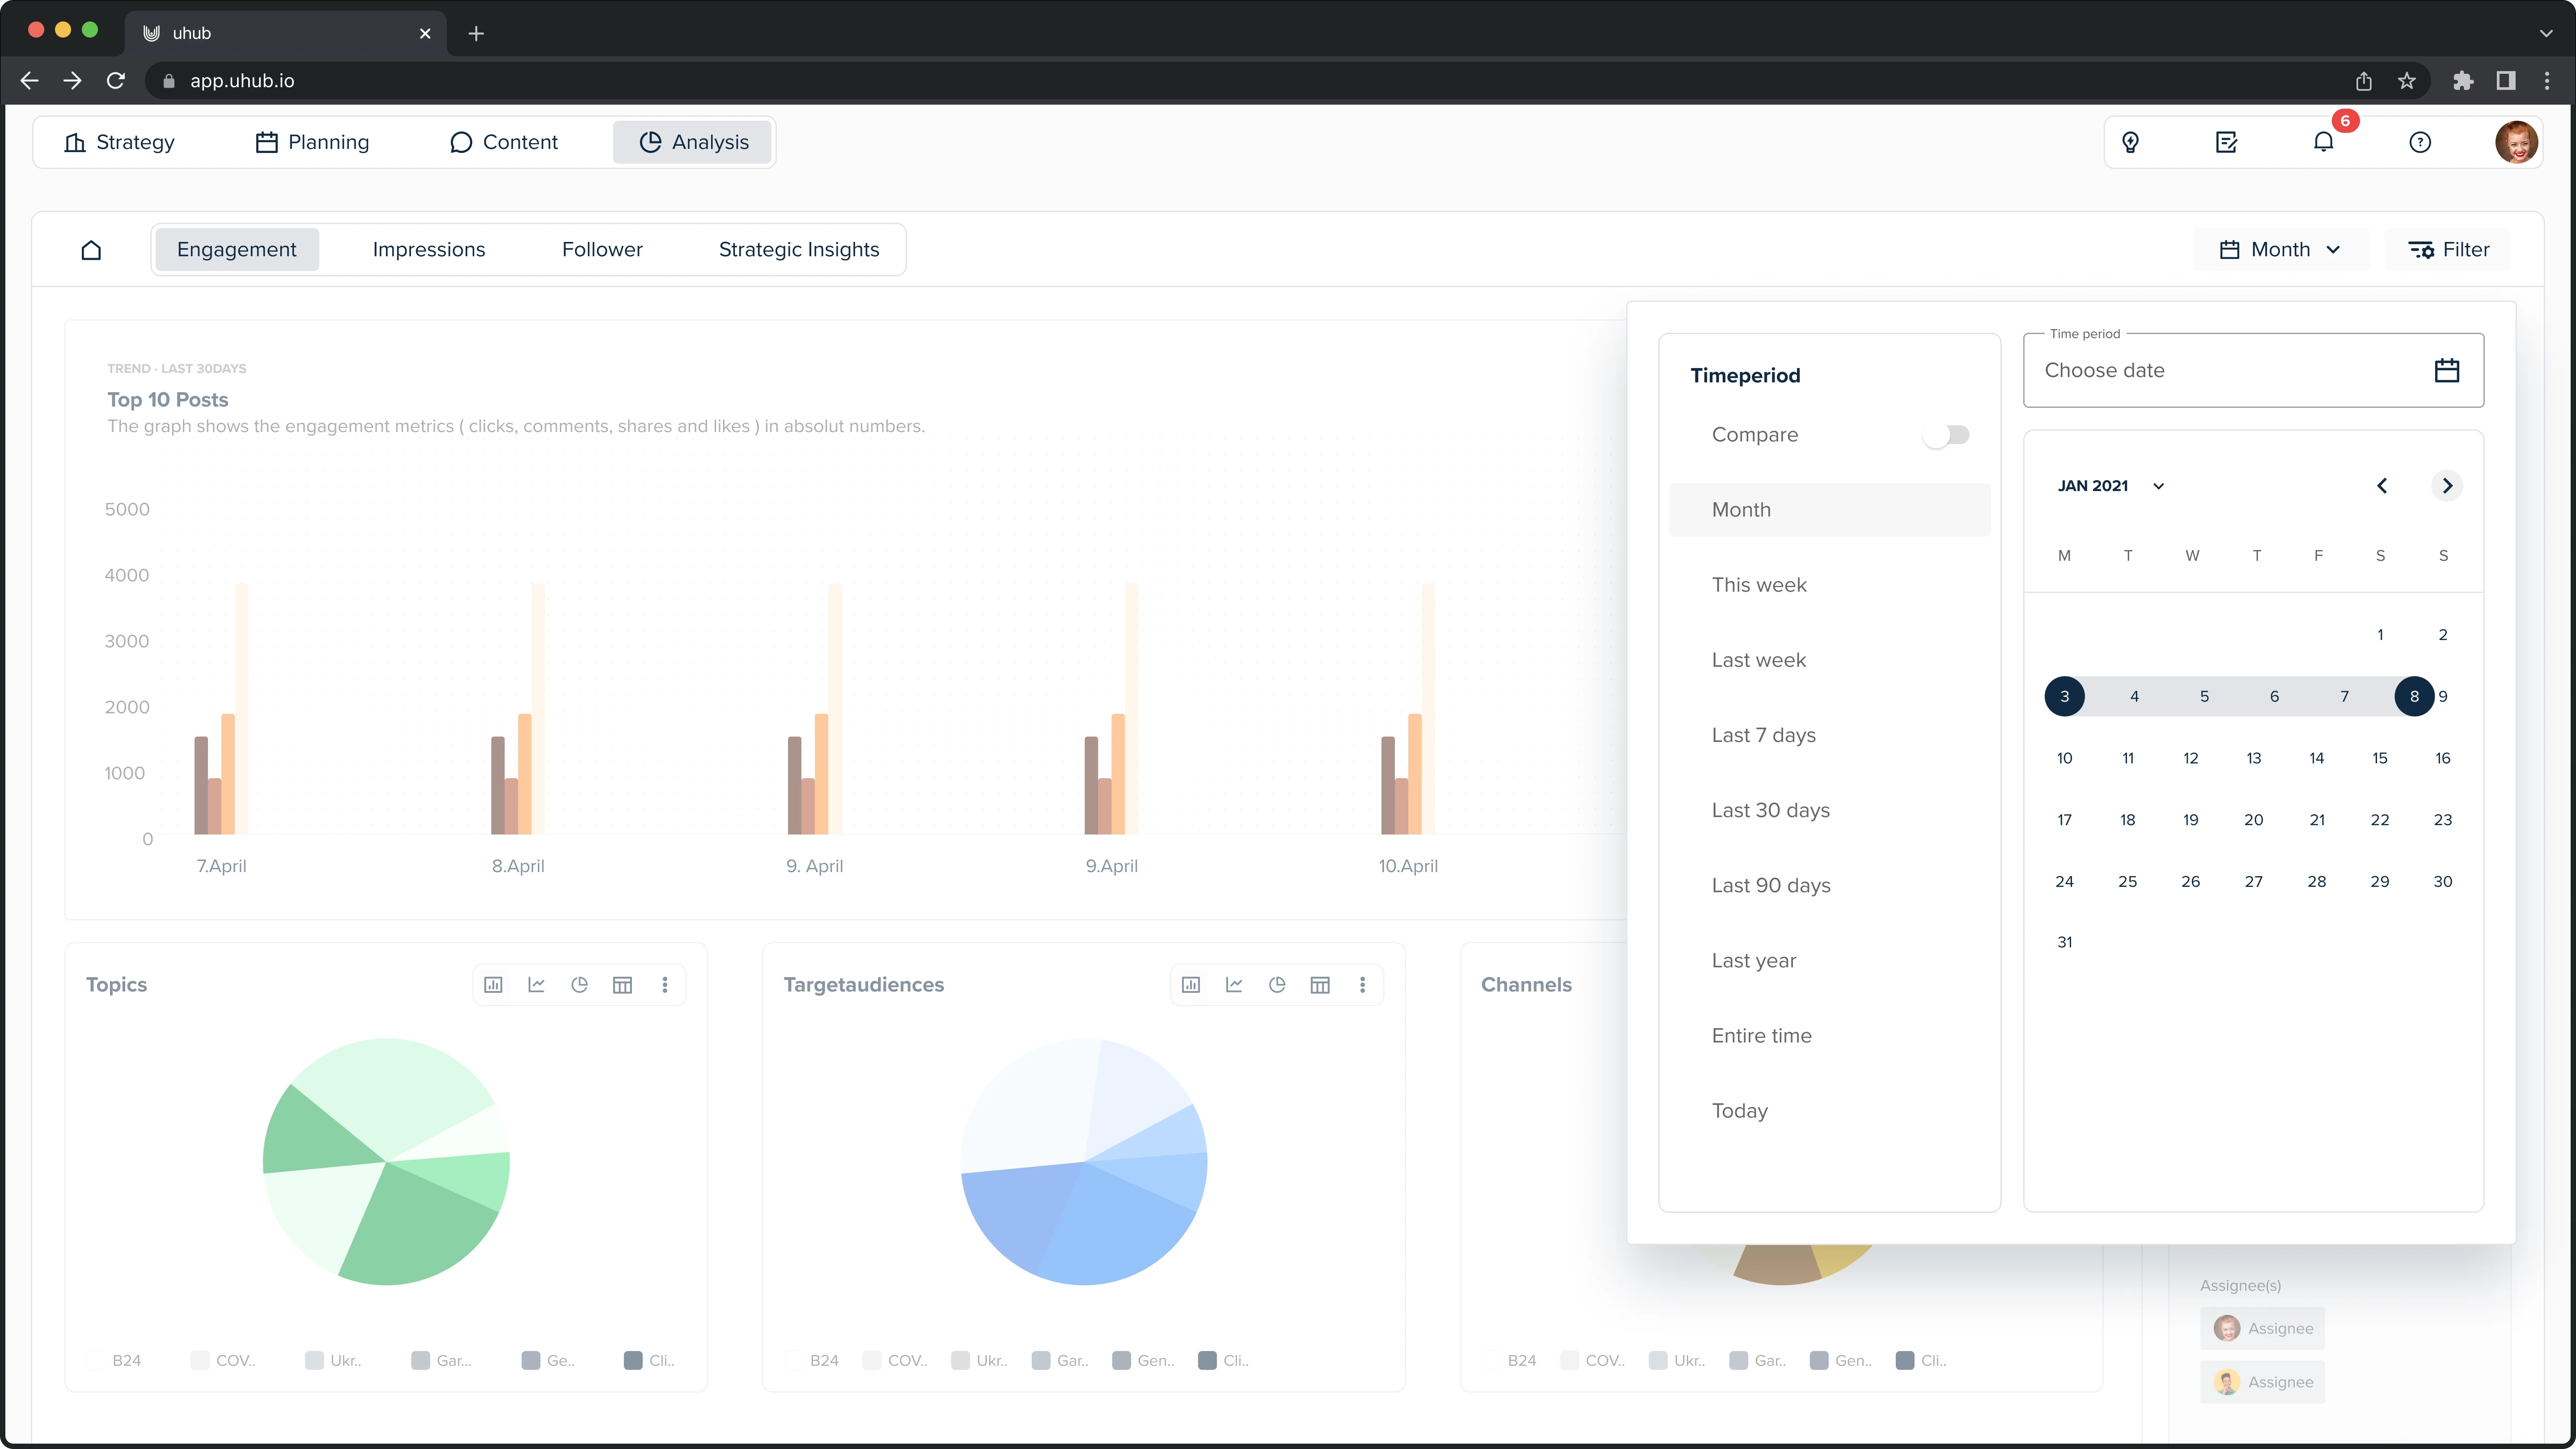This screenshot has height=1449, width=2576.
Task: Go back in browser history
Action: (30, 81)
